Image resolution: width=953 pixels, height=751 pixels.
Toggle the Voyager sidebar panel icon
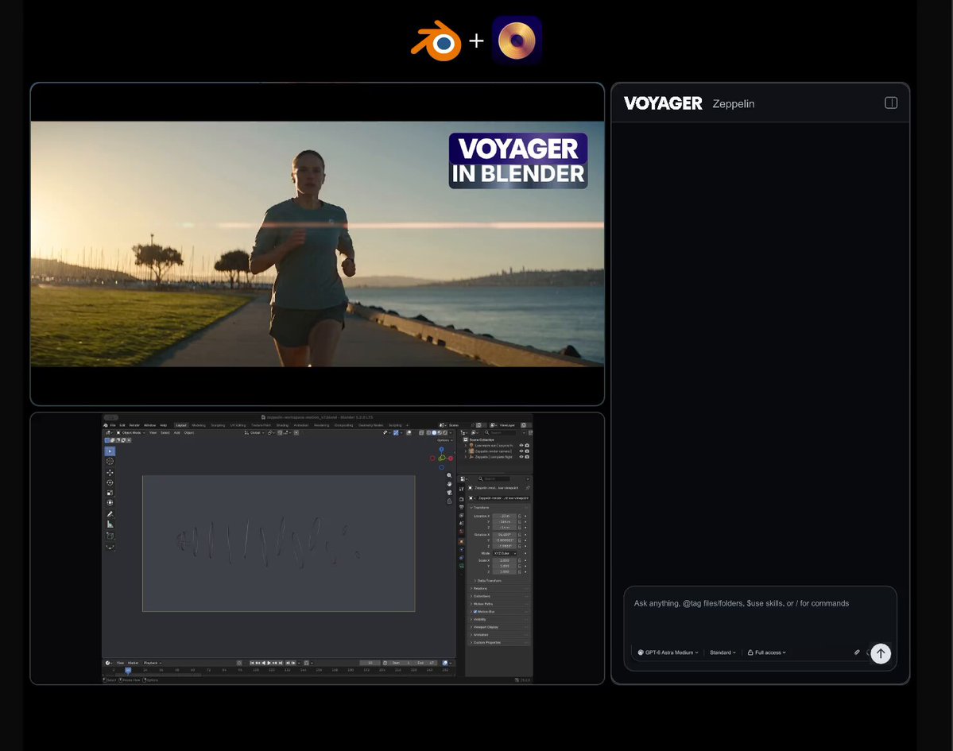point(891,103)
